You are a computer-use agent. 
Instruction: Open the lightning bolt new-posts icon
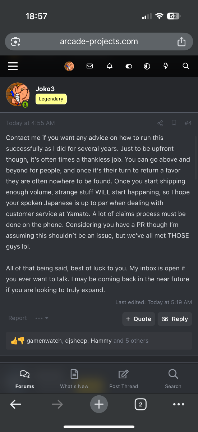coord(166,66)
